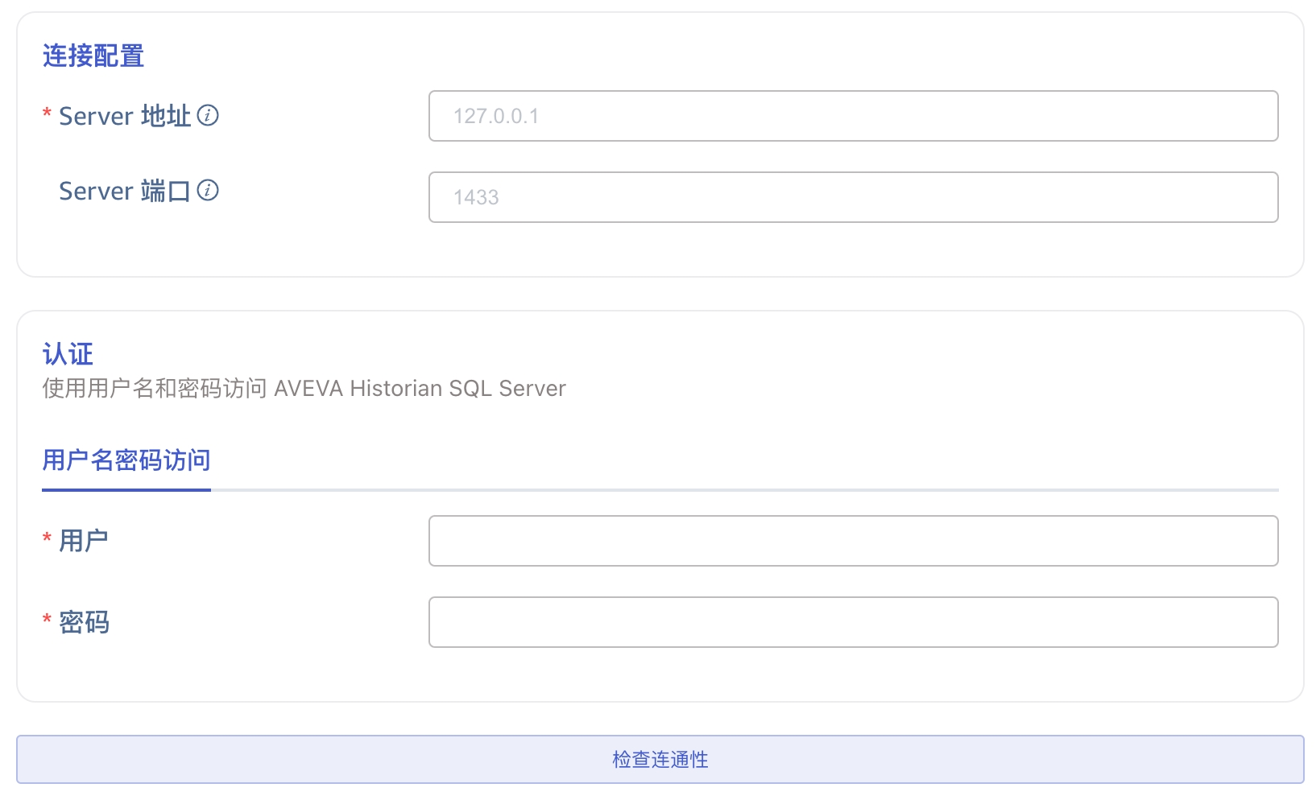Click the red asterisk before Server 地址

47,114
